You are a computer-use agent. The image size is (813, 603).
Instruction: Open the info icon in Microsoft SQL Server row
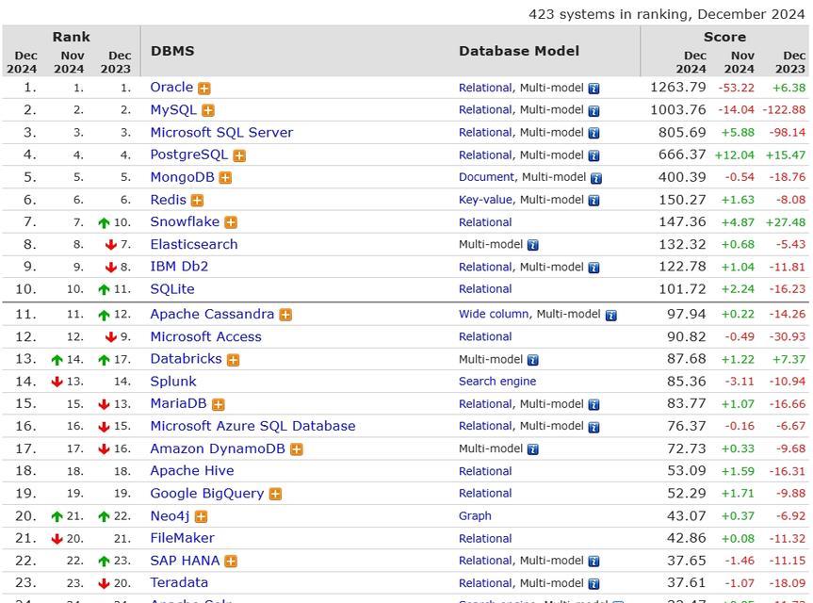coord(594,133)
